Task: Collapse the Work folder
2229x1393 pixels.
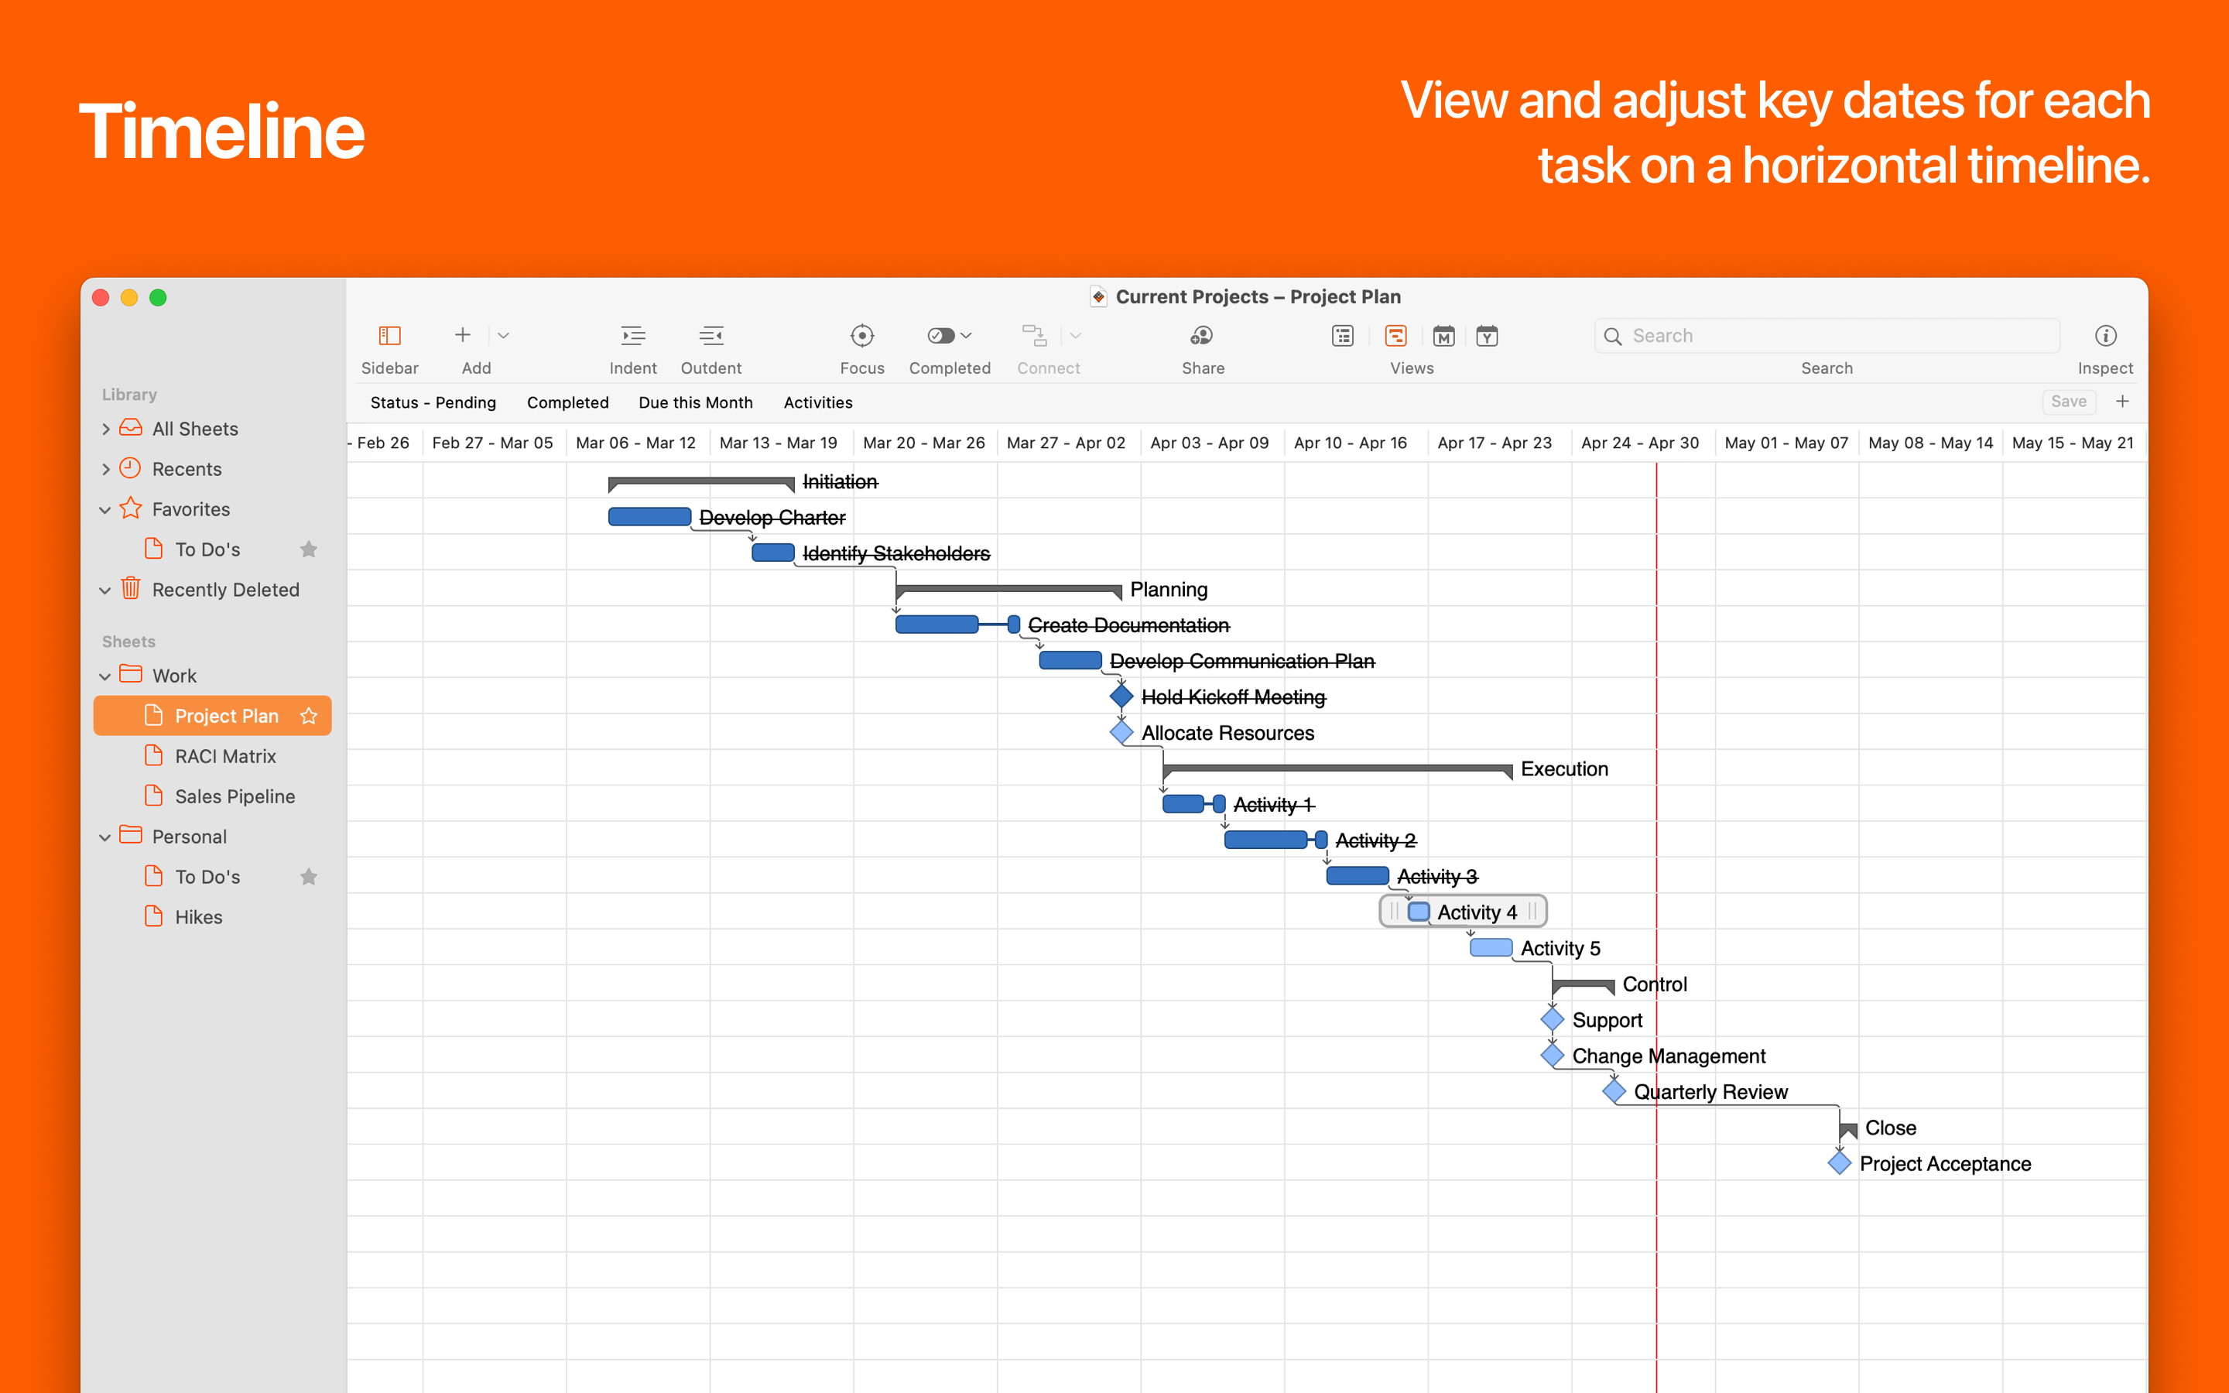Action: point(105,676)
